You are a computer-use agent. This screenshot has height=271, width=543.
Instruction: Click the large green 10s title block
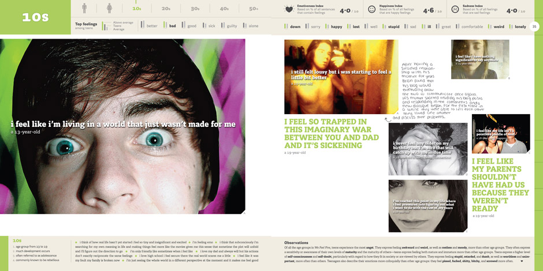[35, 17]
